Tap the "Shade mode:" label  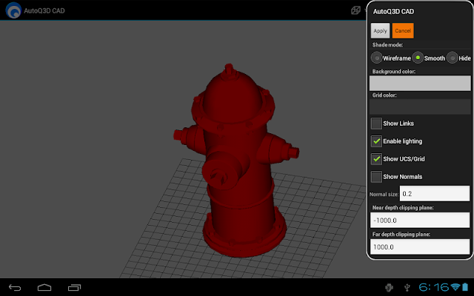(x=387, y=45)
